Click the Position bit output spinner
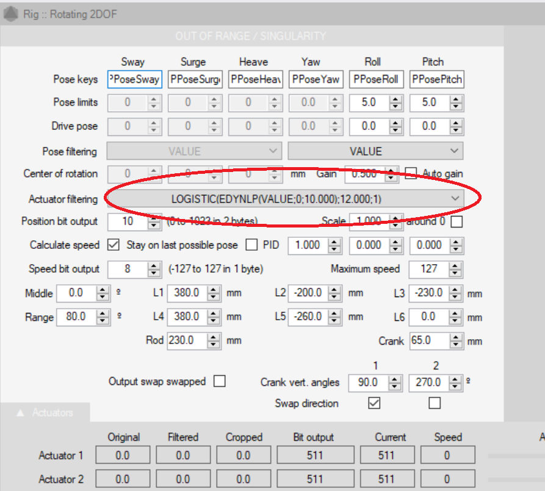The height and width of the screenshot is (491, 545). click(x=154, y=221)
